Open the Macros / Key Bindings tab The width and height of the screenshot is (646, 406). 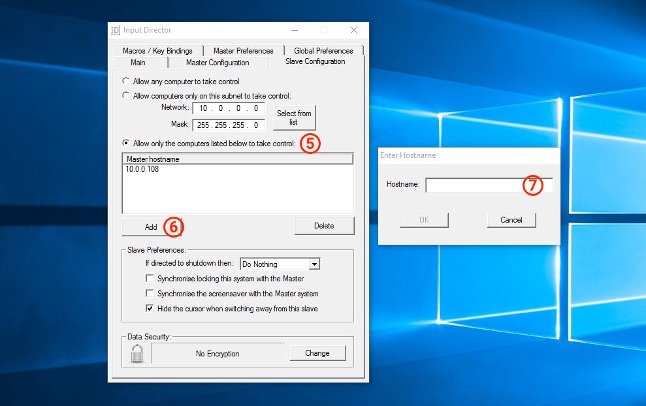pos(157,51)
